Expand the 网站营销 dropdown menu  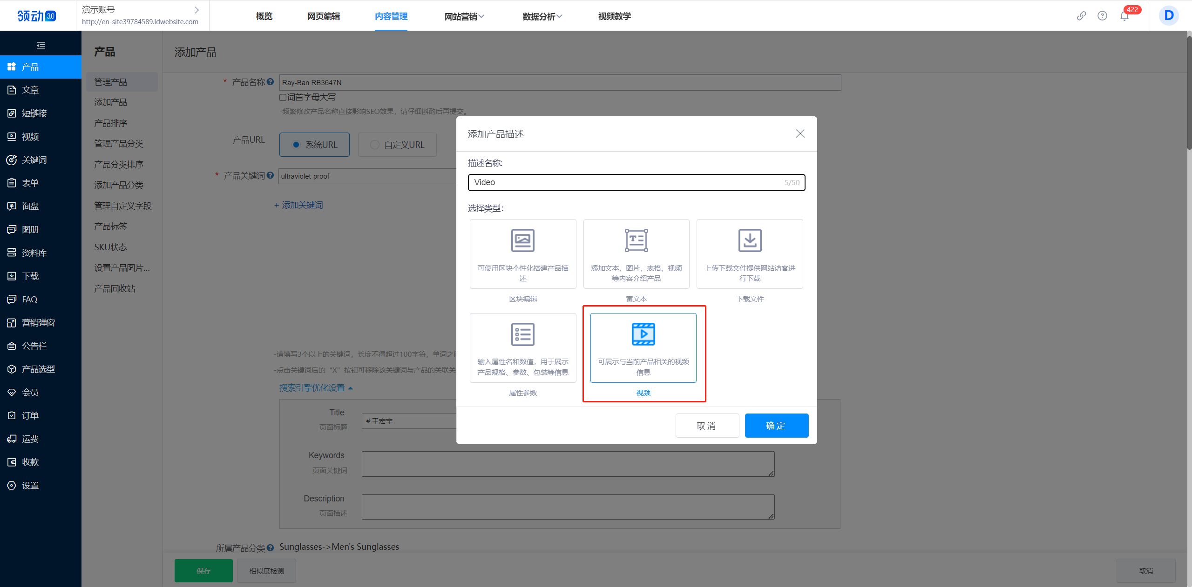464,16
